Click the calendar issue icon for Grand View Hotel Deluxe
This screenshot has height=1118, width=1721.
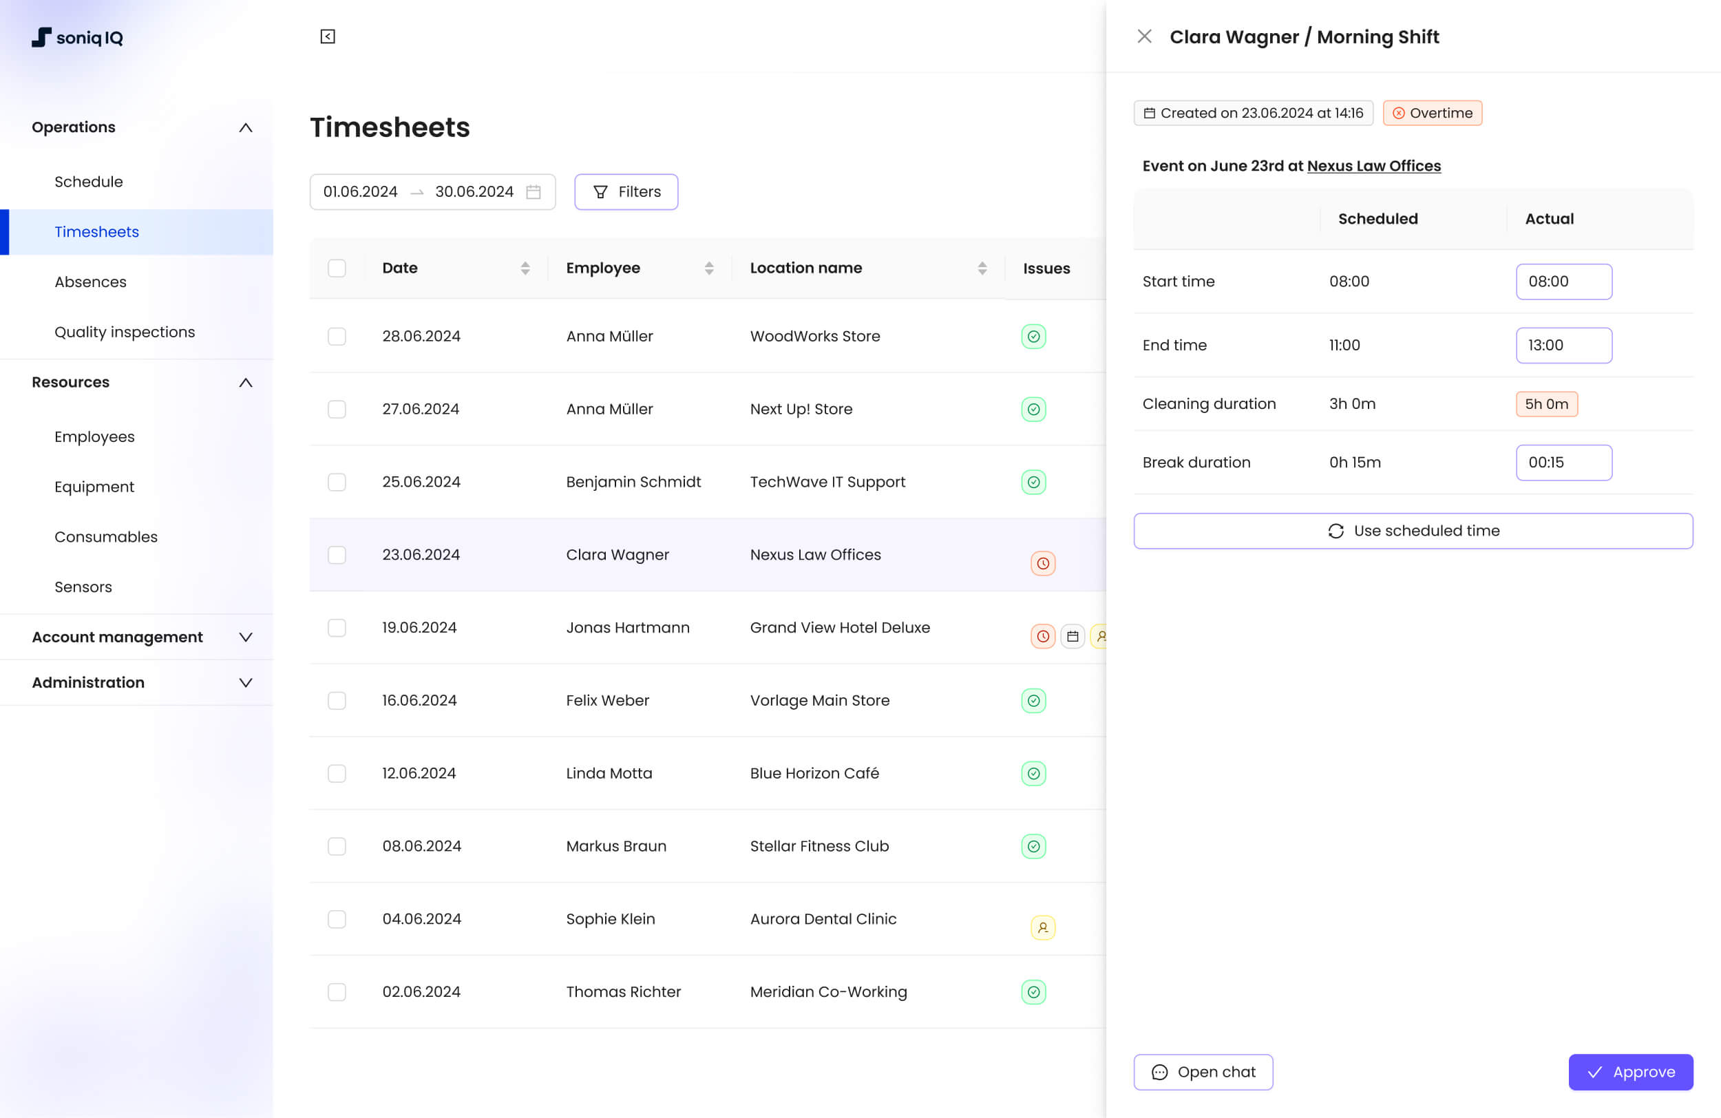pyautogui.click(x=1073, y=636)
